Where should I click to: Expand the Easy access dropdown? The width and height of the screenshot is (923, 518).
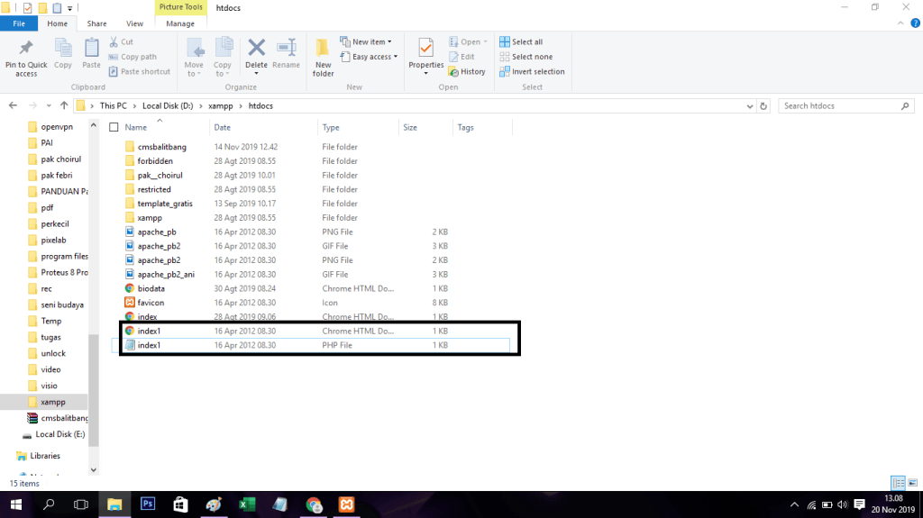tap(372, 57)
